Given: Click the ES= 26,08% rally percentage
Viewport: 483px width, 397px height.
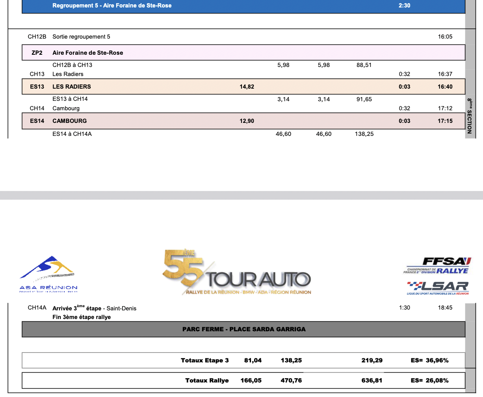Looking at the screenshot, I should coord(429,380).
